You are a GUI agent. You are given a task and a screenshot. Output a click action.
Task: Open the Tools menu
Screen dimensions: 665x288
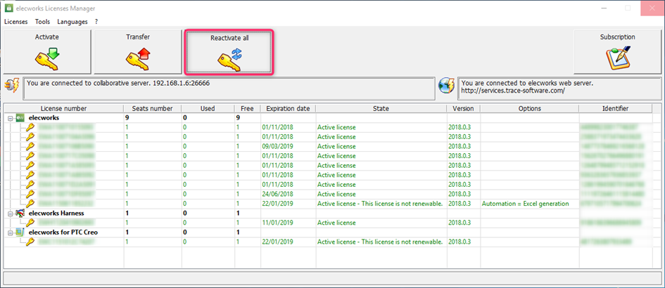coord(42,22)
